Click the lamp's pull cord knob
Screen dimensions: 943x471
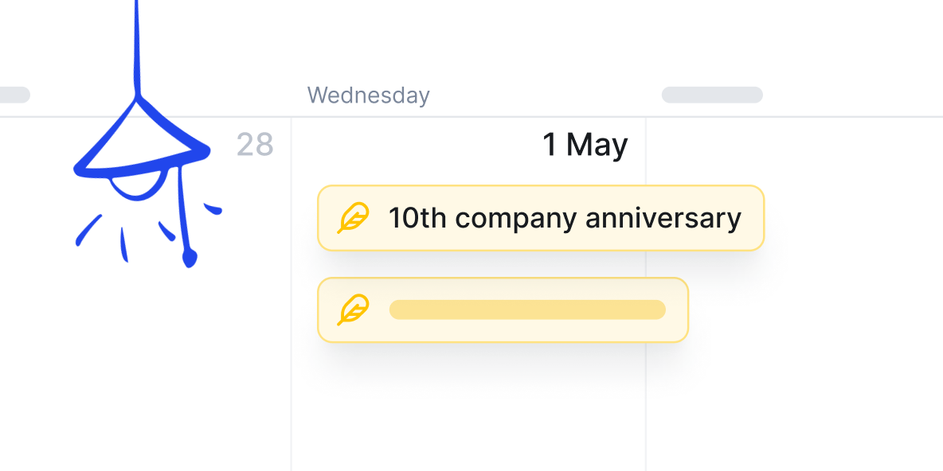point(189,257)
